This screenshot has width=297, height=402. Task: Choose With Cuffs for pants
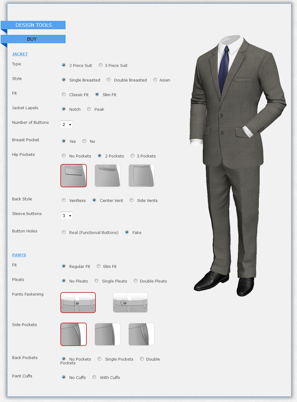(x=94, y=377)
